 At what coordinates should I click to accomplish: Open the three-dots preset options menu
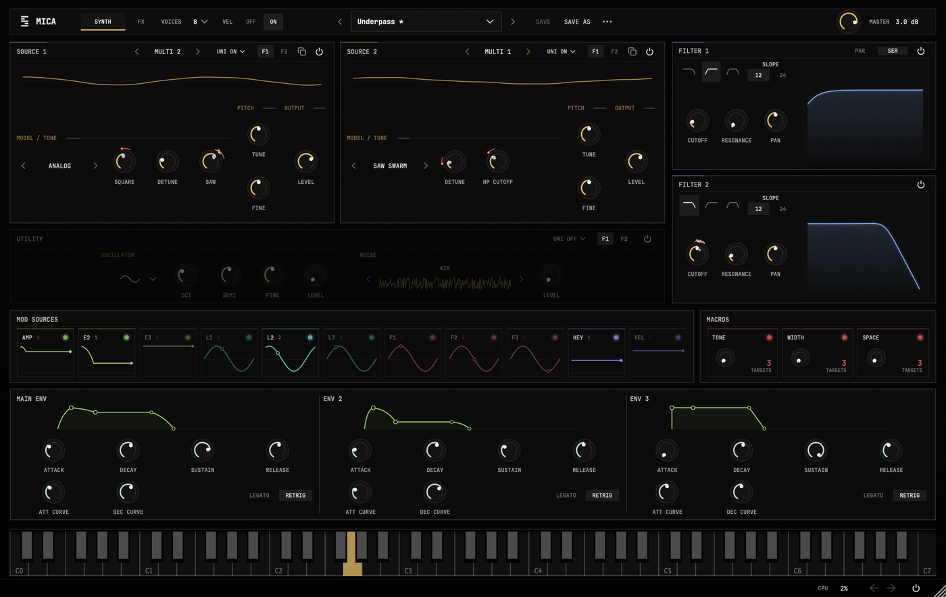(x=607, y=22)
